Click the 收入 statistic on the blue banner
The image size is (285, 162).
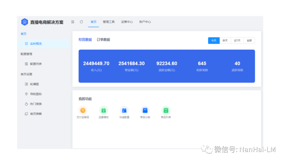(x=96, y=66)
